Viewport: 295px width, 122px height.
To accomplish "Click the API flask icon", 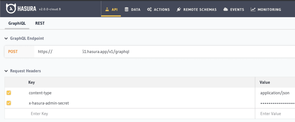I will [107, 9].
